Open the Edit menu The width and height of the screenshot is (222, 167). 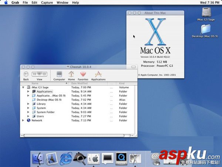[34, 3]
